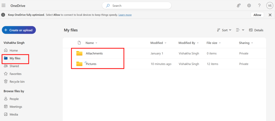Open the Modified By column dropdown

click(x=189, y=43)
